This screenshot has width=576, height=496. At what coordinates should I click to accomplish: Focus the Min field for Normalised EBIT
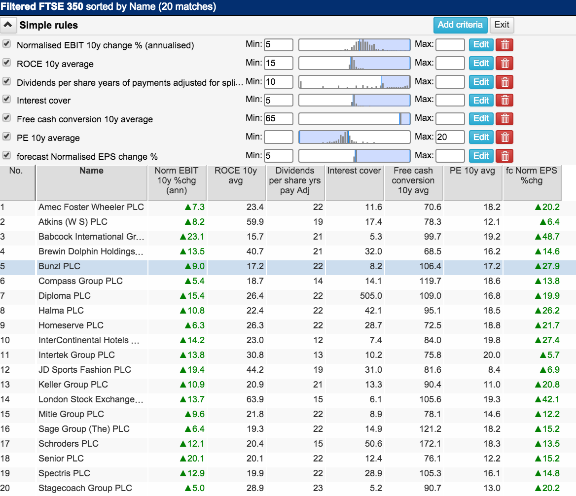tap(279, 45)
